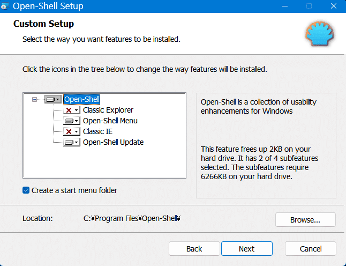The width and height of the screenshot is (346, 266).
Task: Proceed with the Next button
Action: (247, 249)
